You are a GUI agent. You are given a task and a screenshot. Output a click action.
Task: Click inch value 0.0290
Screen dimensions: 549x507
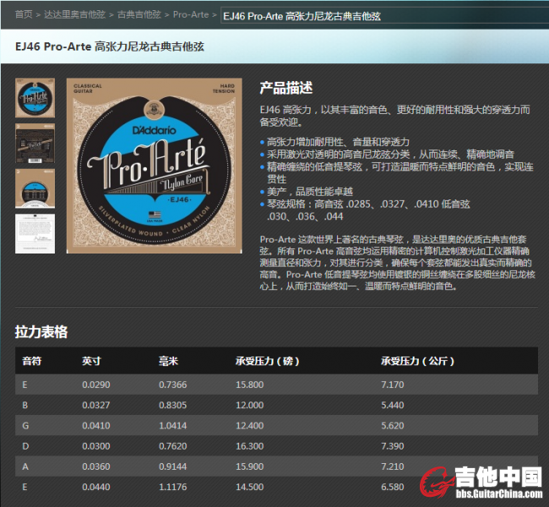pyautogui.click(x=96, y=384)
